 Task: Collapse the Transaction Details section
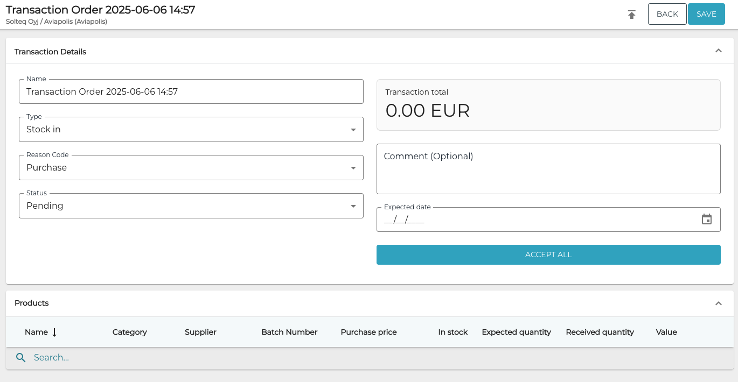click(x=718, y=50)
